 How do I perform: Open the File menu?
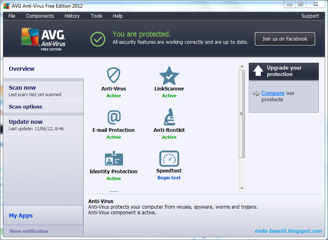(12, 16)
